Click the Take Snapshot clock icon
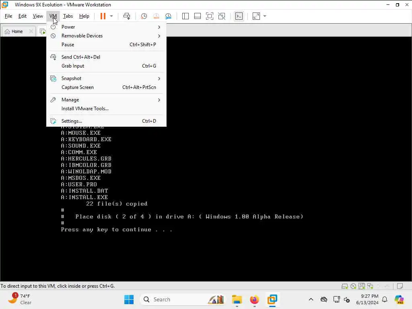 click(x=144, y=16)
